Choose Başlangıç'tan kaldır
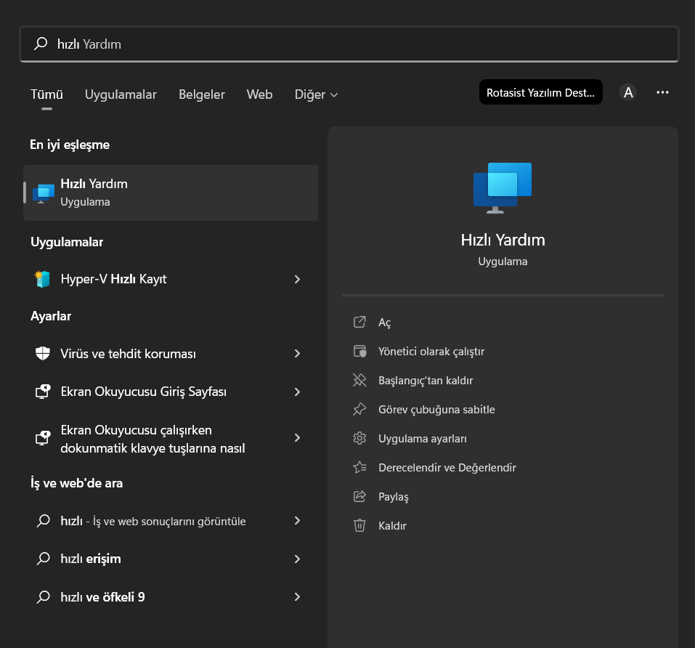This screenshot has height=648, width=695. pos(503,380)
